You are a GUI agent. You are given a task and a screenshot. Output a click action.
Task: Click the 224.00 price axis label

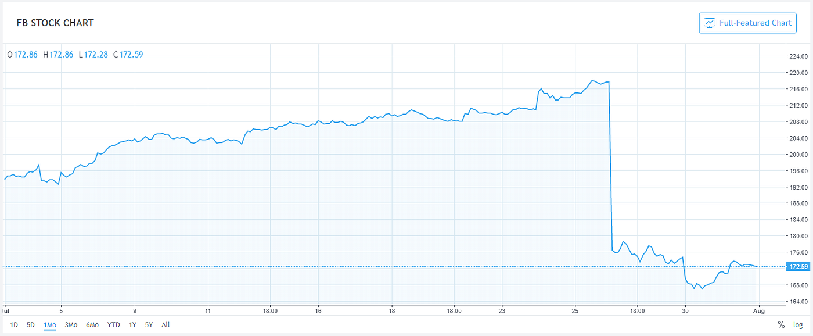(x=798, y=57)
